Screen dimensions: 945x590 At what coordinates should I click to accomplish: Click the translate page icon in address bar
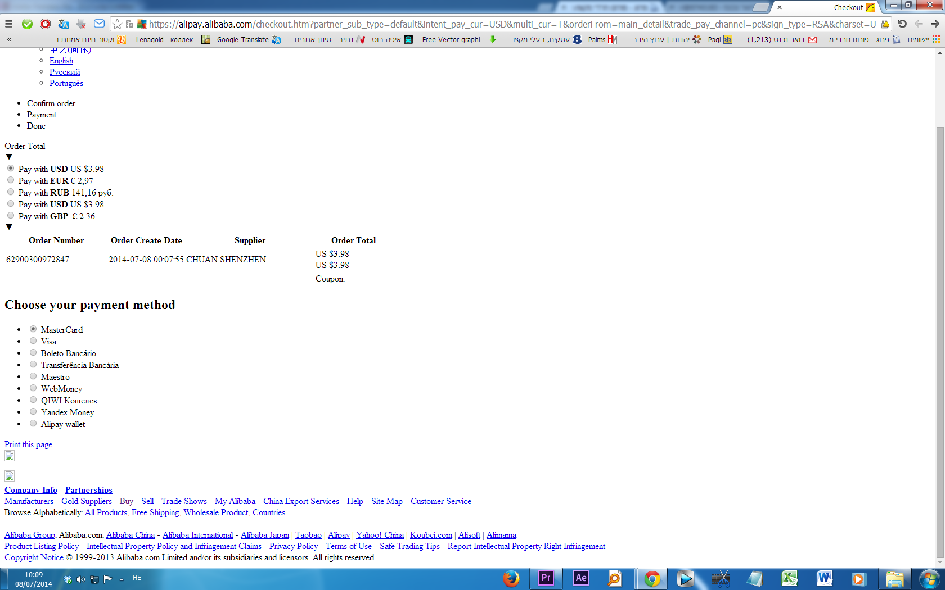(x=129, y=24)
